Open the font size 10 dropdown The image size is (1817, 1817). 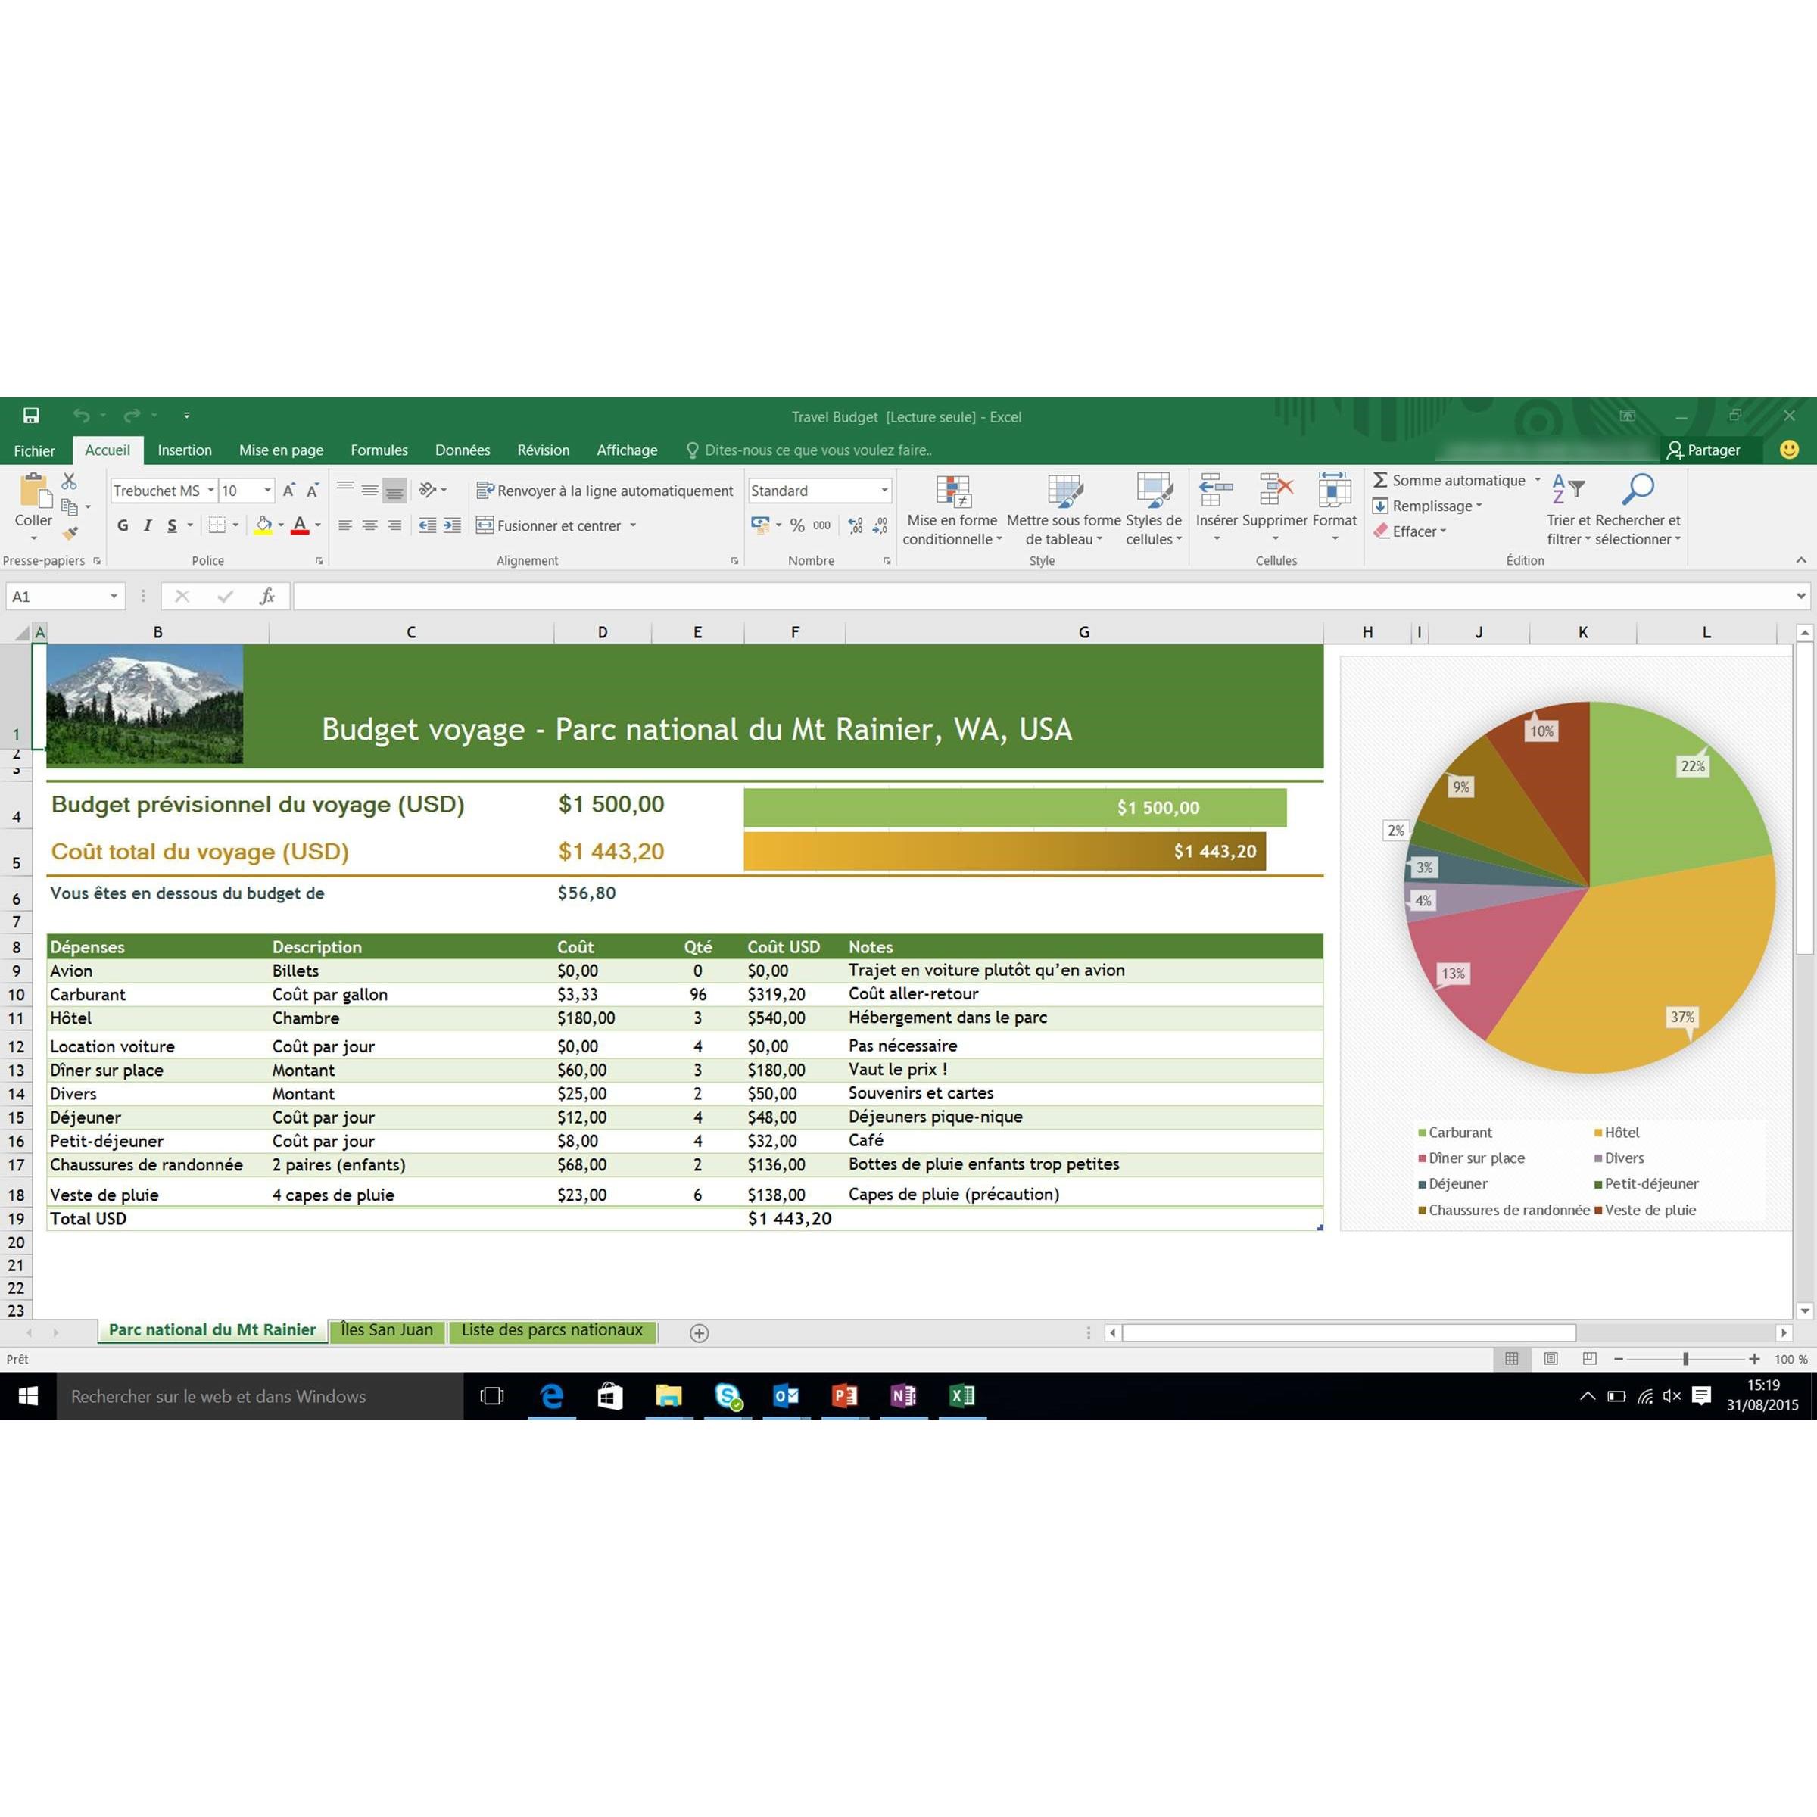click(268, 490)
